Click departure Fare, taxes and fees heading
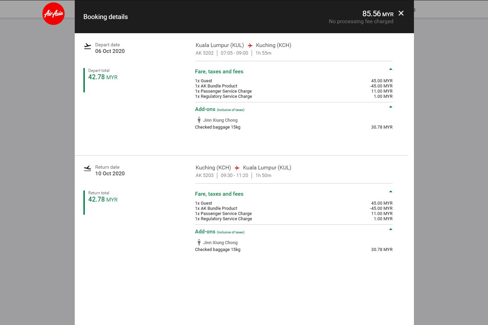 219,72
